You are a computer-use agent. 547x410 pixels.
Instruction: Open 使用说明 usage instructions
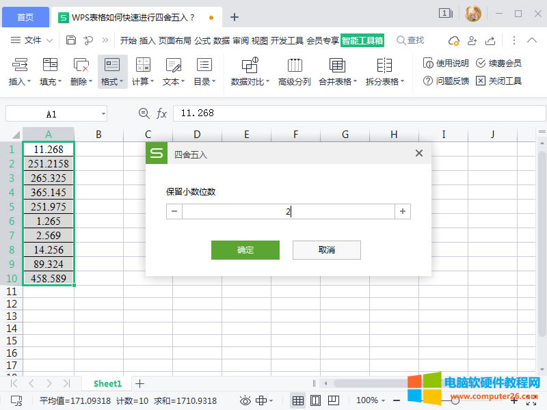point(446,64)
